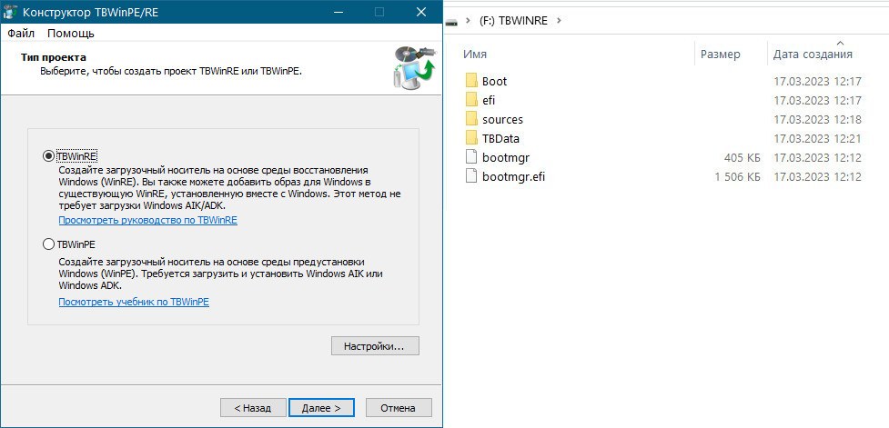Select the bootmgr.efi file name
This screenshot has width=889, height=428.
514,176
